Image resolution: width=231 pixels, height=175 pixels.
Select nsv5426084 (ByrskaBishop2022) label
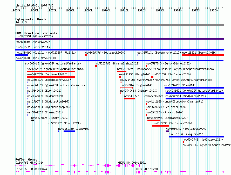tap(50, 107)
